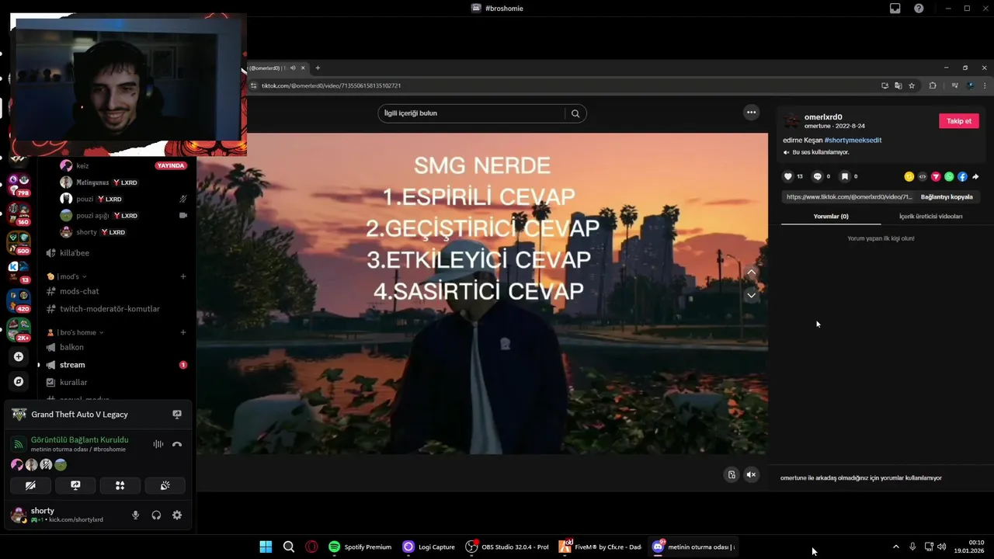The height and width of the screenshot is (559, 994).
Task: Click the yellow repost share icon
Action: coord(909,177)
